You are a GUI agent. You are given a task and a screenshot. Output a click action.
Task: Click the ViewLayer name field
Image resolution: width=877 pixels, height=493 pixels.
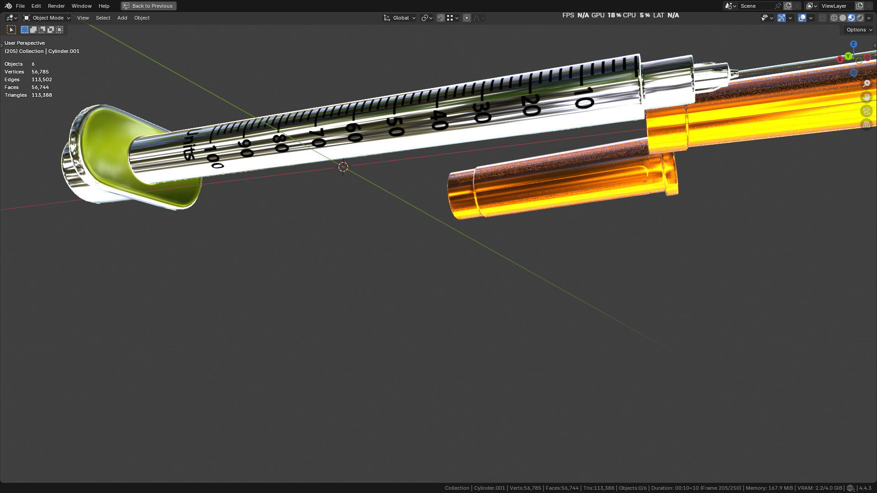(837, 6)
